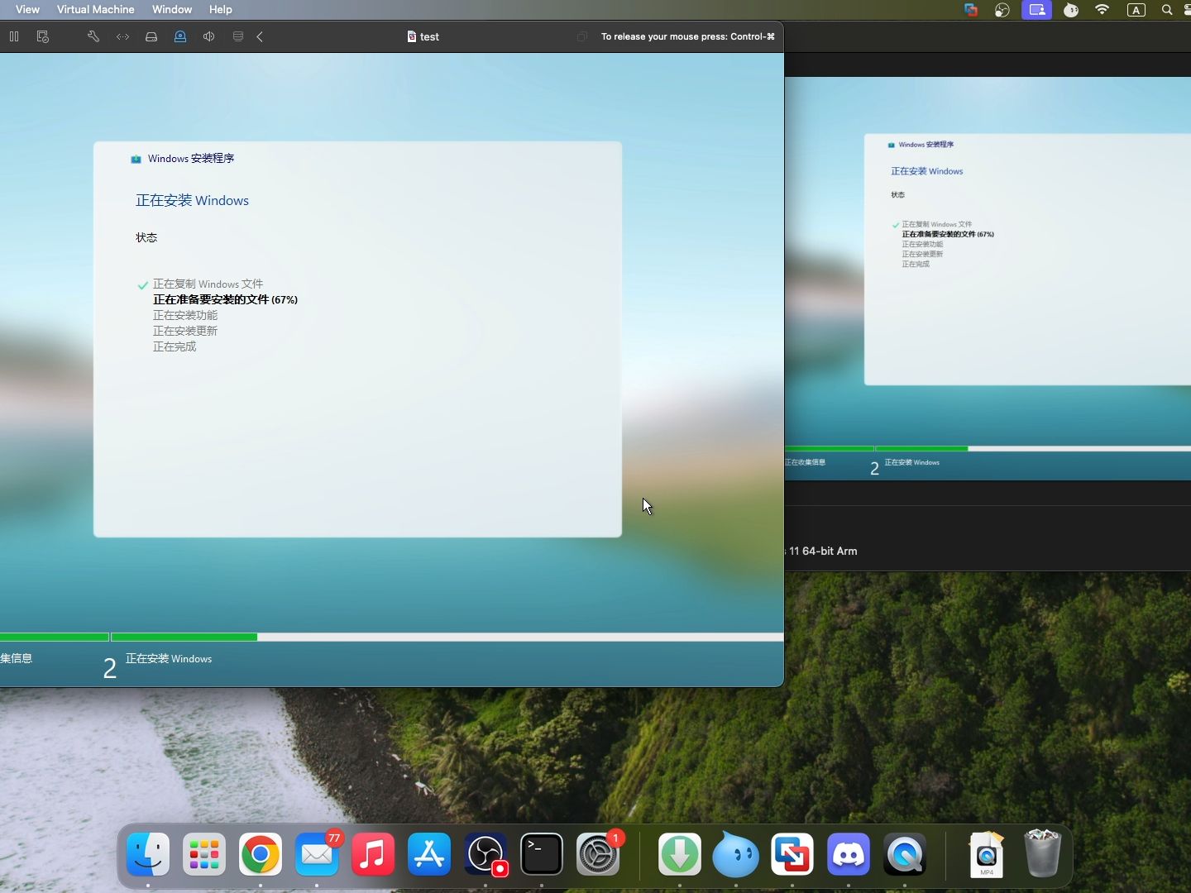Open Music from the Dock
The height and width of the screenshot is (893, 1191).
[373, 854]
